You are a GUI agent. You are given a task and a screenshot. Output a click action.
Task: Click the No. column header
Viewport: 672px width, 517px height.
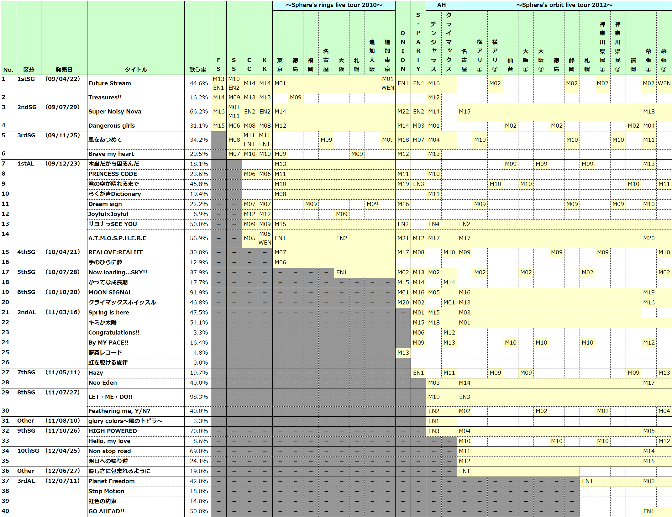pyautogui.click(x=8, y=70)
